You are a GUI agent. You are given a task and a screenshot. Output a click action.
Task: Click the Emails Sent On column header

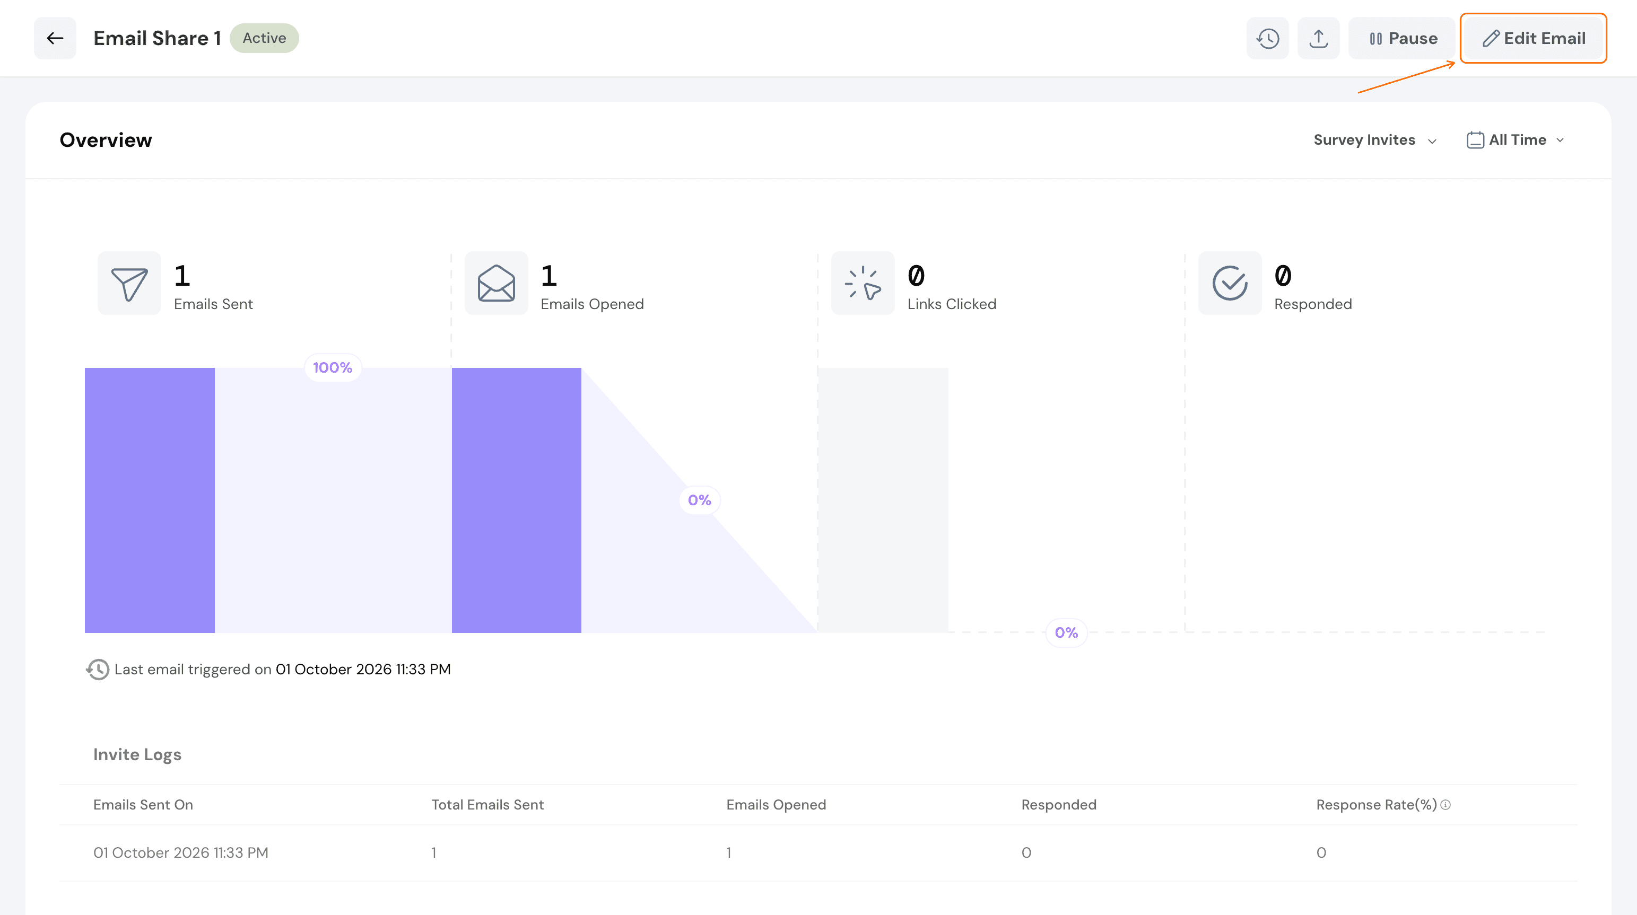point(143,805)
